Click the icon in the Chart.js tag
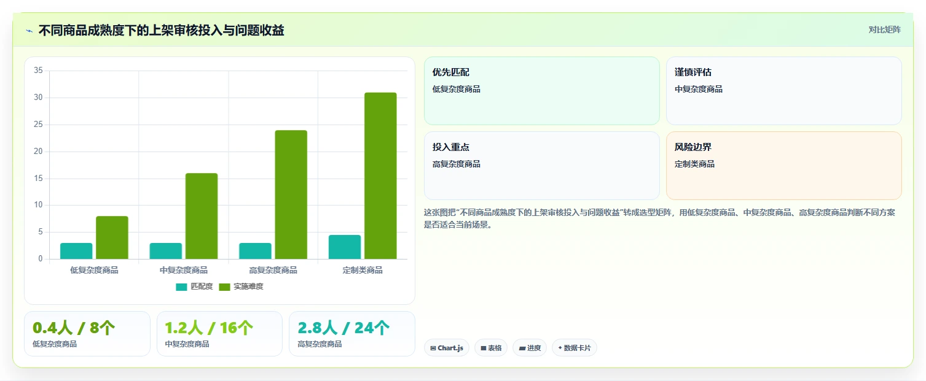Screen dimensions: 926x381 433,348
